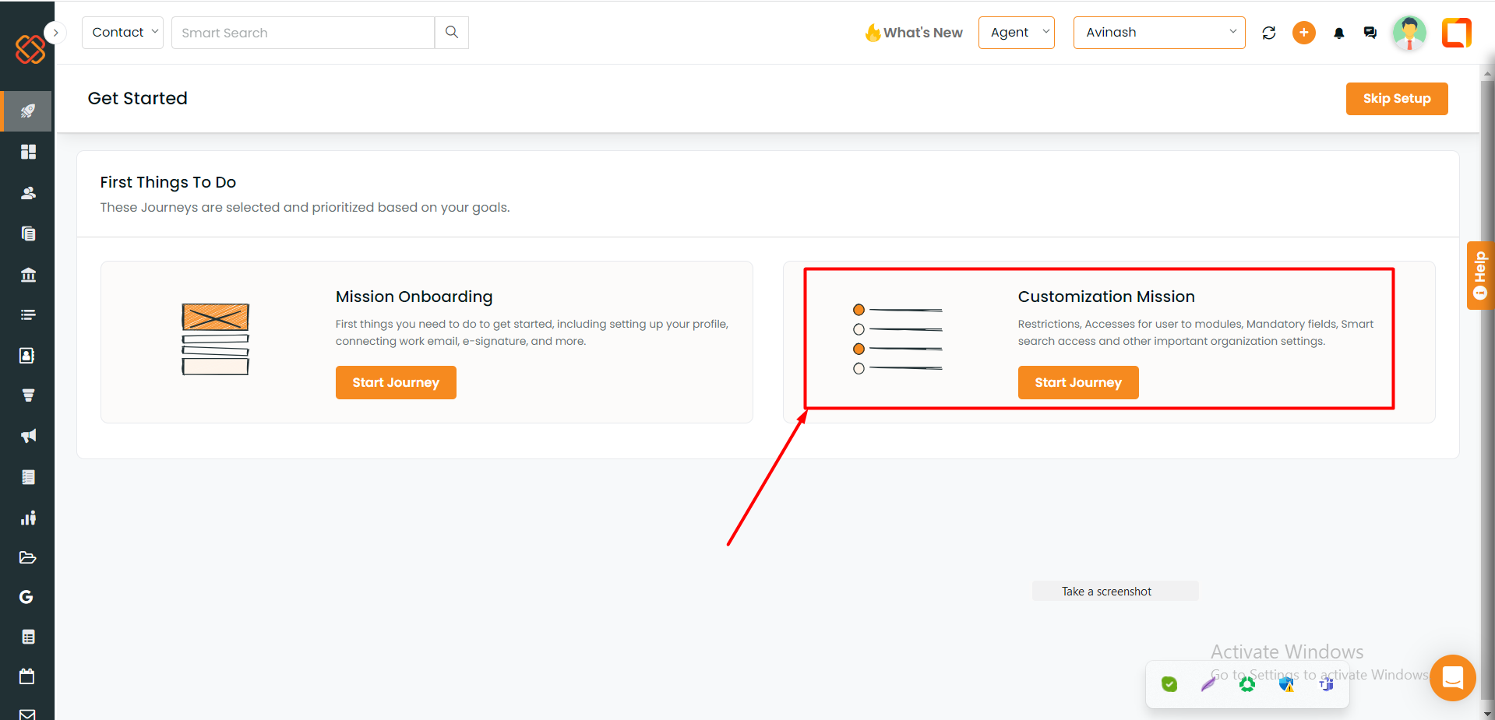Click the green checkmark tray icon
The image size is (1495, 720).
[1169, 684]
